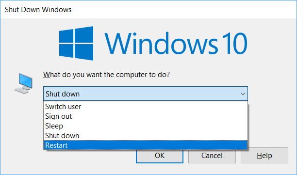The image size is (297, 175).
Task: Click the "10" numeral in the banner
Action: [234, 43]
